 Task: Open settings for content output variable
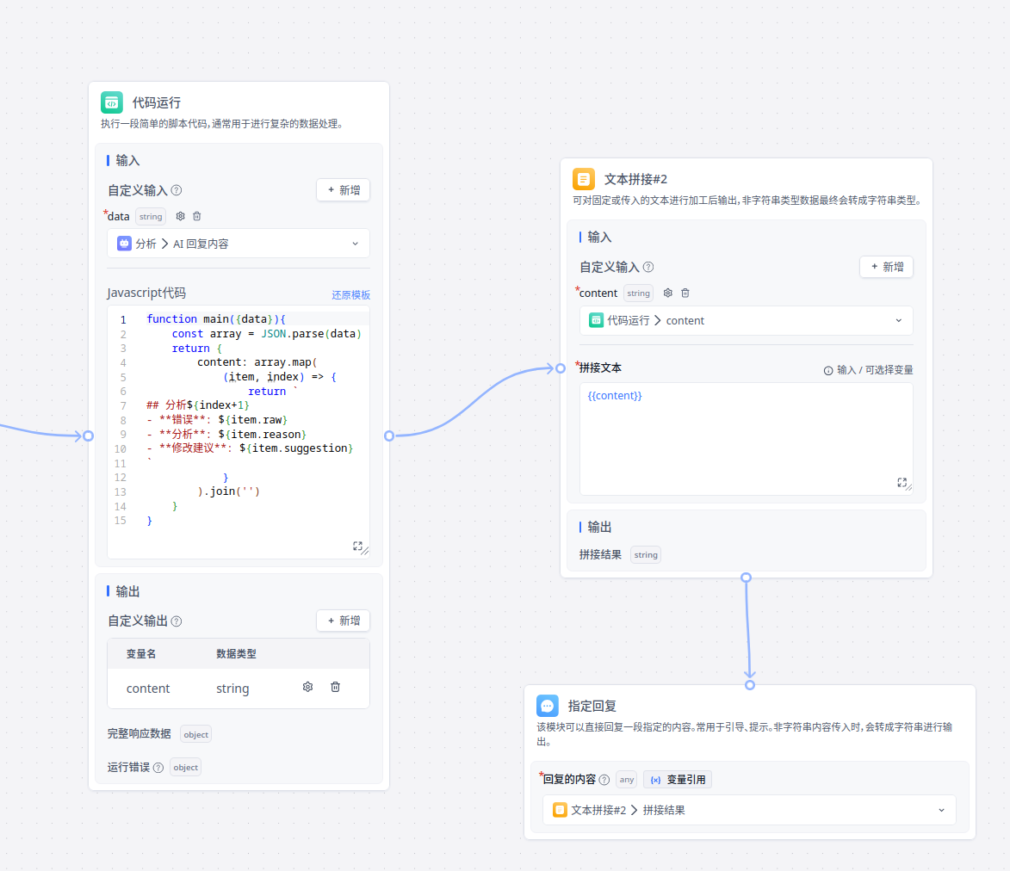click(307, 687)
